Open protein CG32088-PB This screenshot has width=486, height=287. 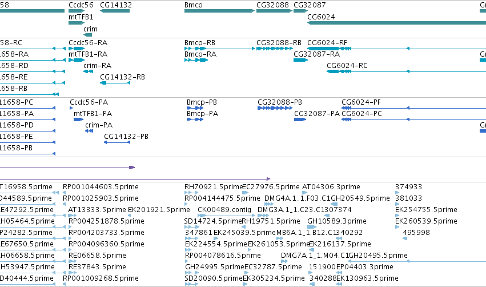pyautogui.click(x=280, y=102)
